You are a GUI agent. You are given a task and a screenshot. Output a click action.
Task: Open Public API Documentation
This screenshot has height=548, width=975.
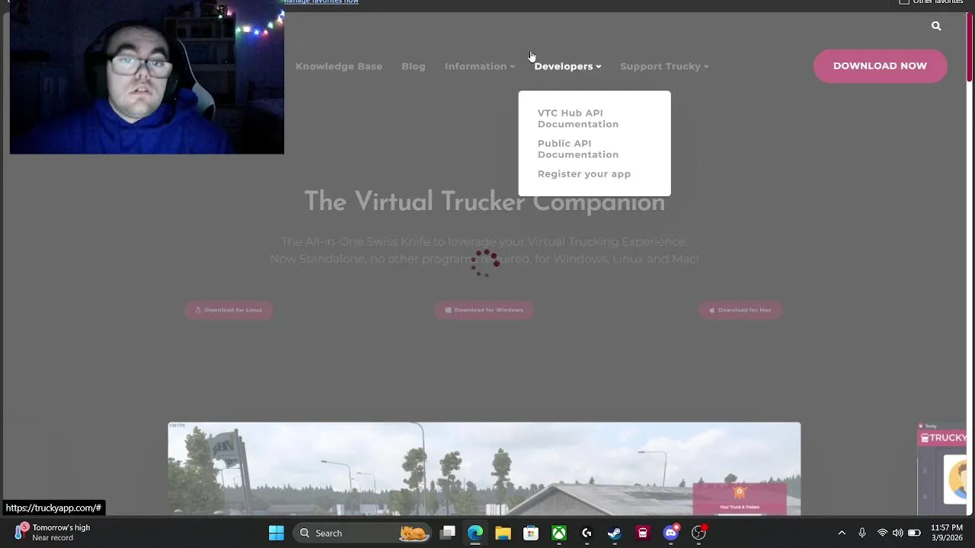[x=578, y=148]
